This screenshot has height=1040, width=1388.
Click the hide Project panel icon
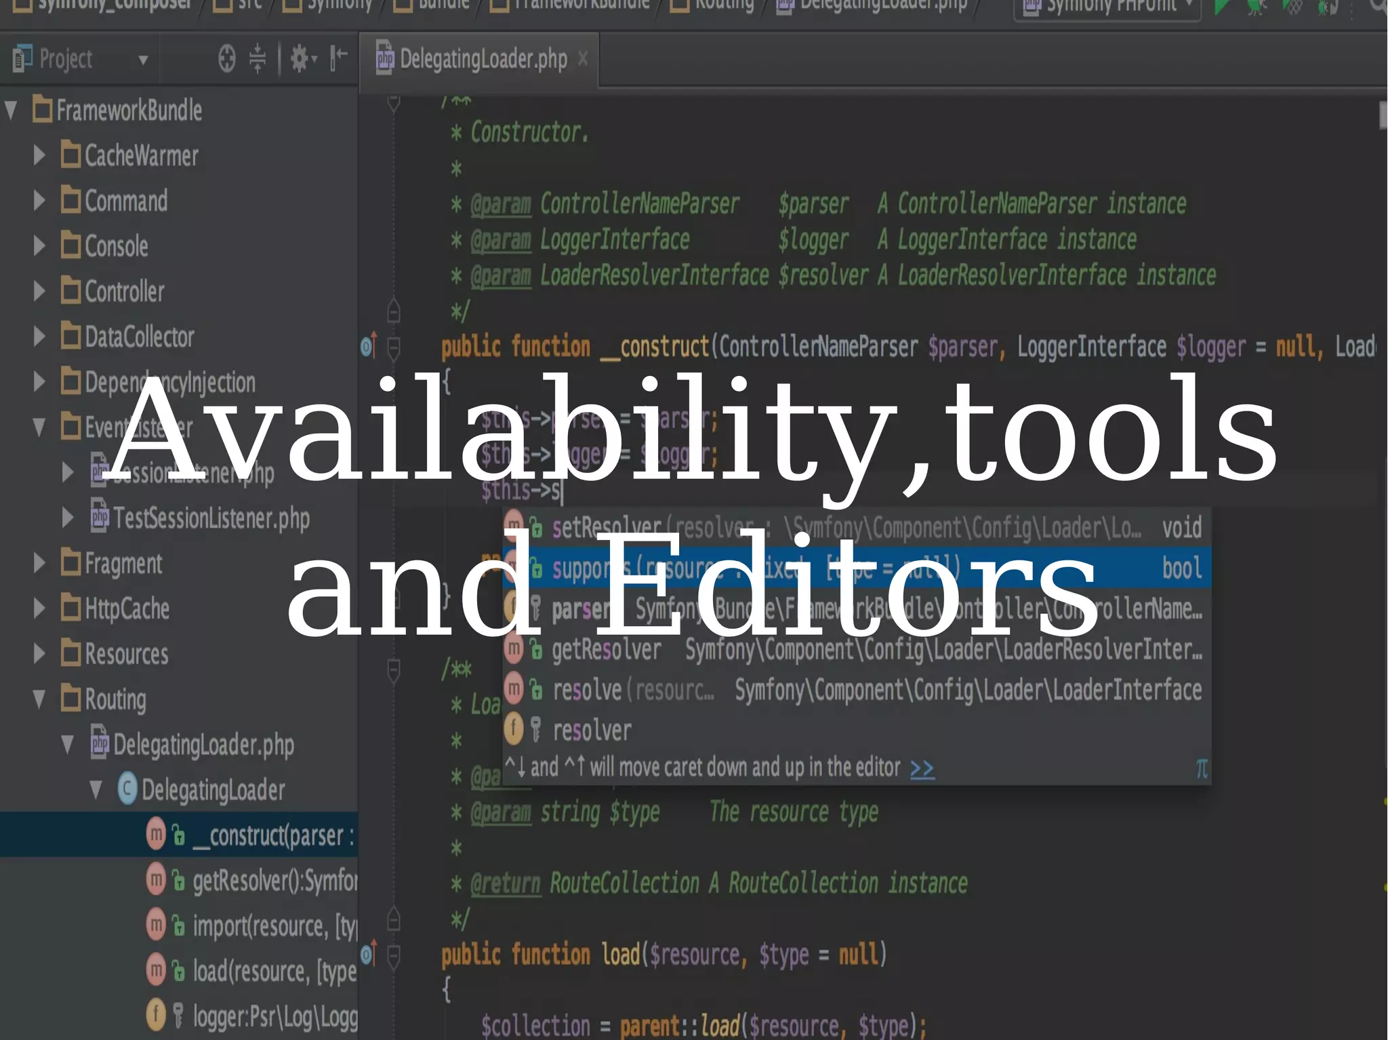click(338, 59)
